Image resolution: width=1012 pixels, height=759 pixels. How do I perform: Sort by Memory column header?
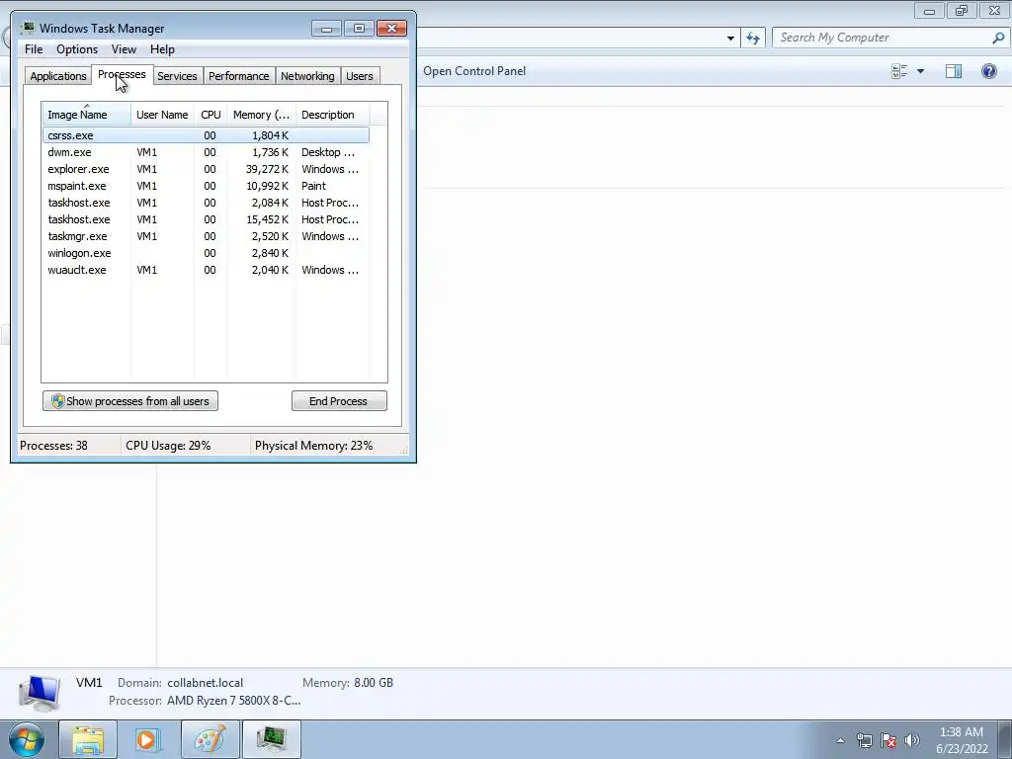point(261,115)
